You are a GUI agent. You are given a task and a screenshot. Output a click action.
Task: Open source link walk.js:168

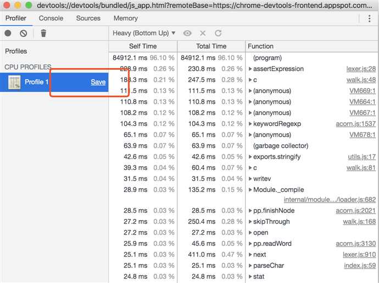pyautogui.click(x=359, y=221)
